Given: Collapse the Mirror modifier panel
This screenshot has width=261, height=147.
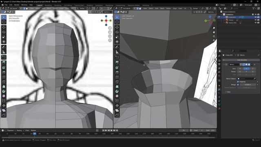Looking at the screenshot, I should click(x=224, y=65).
